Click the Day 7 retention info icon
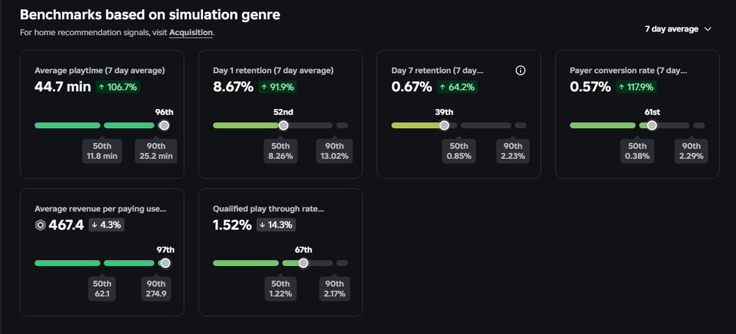The width and height of the screenshot is (736, 334). tap(521, 70)
